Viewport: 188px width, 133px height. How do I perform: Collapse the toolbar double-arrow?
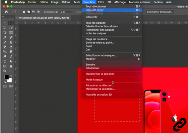click(x=3, y=16)
